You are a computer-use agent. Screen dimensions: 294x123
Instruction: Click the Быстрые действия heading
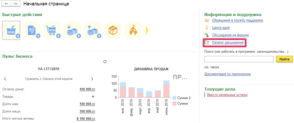click(x=22, y=15)
